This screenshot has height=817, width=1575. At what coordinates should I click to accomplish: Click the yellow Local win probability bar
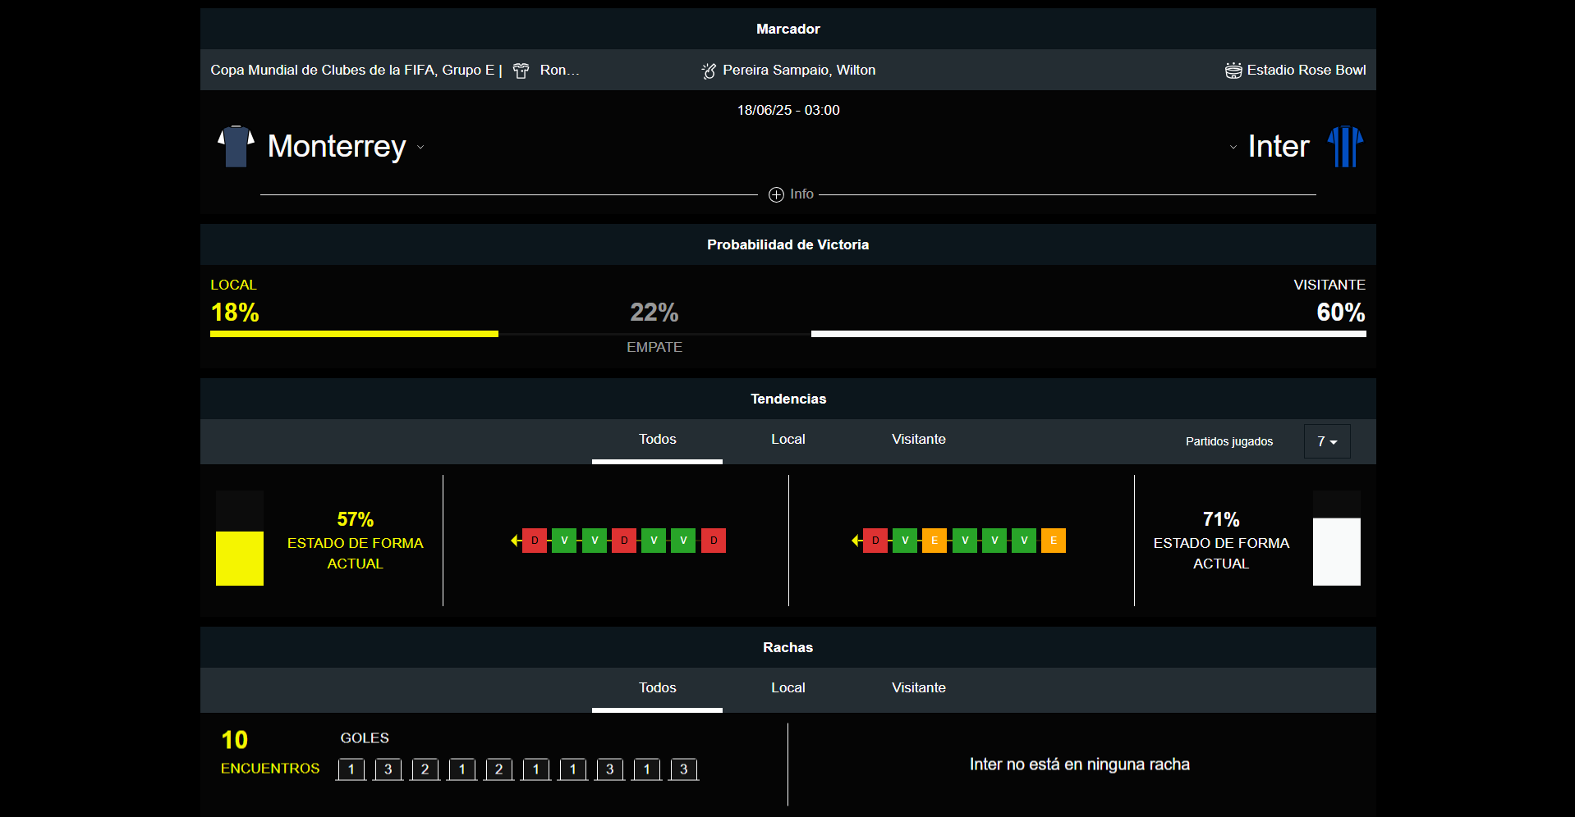[354, 334]
